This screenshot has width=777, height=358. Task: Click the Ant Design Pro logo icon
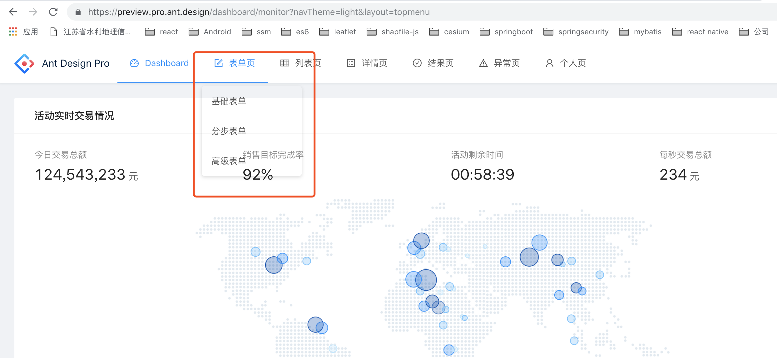point(24,63)
